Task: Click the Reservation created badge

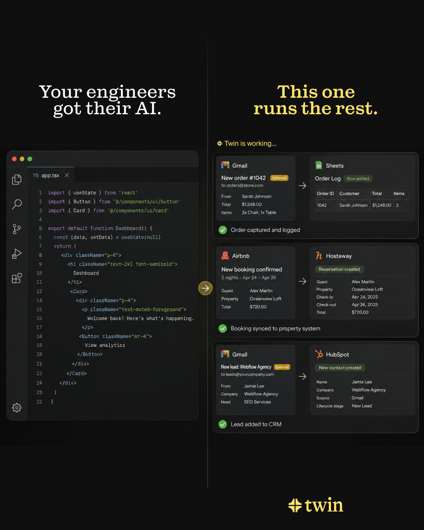Action: 340,269
